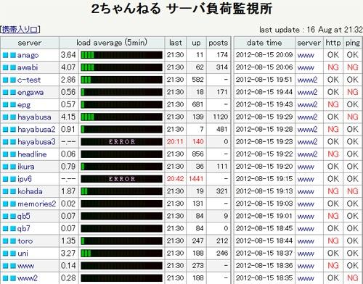Click the "last update : 16 Aug at 21:32" text
The image size is (363, 284).
[311, 30]
